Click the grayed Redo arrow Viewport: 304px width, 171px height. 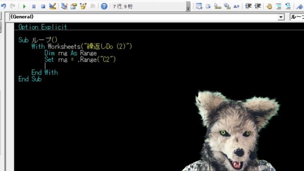(13, 6)
